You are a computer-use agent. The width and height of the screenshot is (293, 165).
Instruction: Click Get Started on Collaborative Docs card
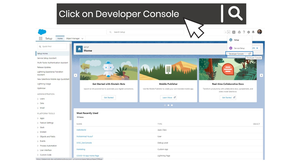[228, 97]
